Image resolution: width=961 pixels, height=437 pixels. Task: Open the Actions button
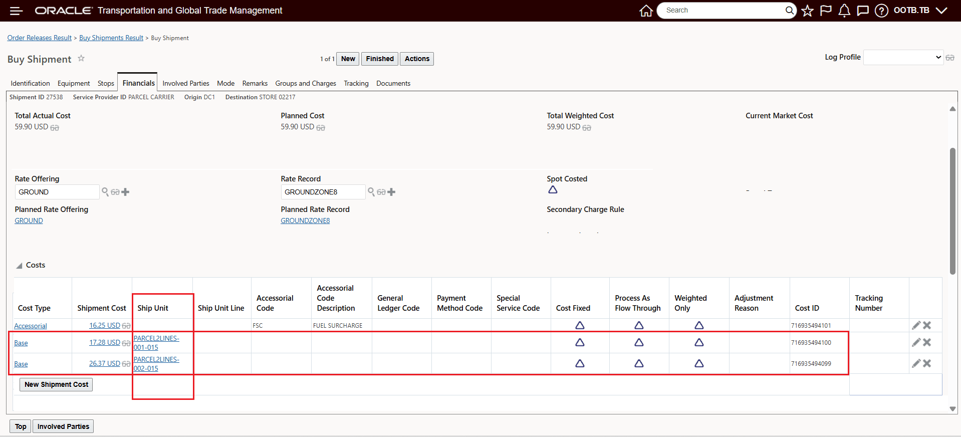coord(417,59)
